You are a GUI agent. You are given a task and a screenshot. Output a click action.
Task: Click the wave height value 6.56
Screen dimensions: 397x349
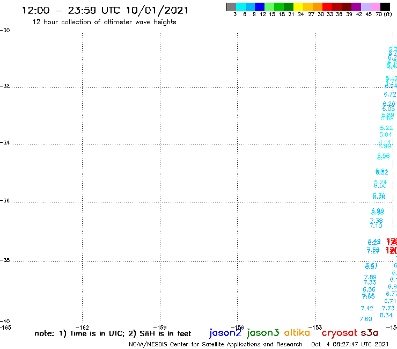coord(369,290)
